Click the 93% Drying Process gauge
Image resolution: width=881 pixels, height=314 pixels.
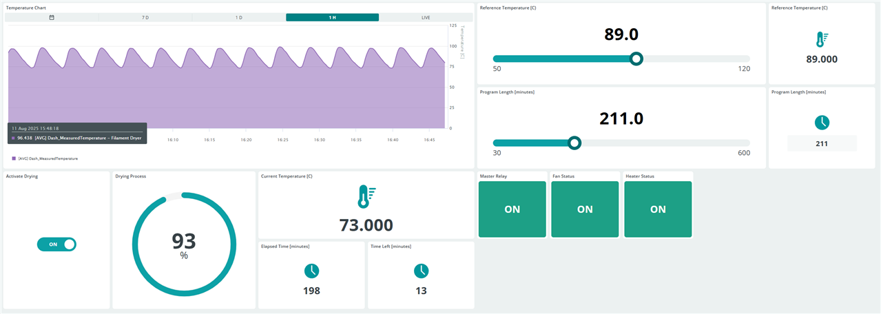[x=184, y=245]
